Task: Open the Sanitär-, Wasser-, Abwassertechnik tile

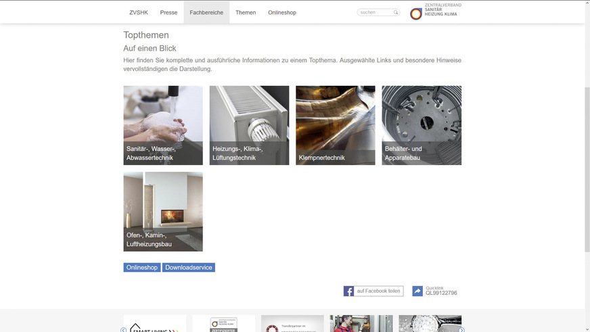Action: [x=163, y=125]
